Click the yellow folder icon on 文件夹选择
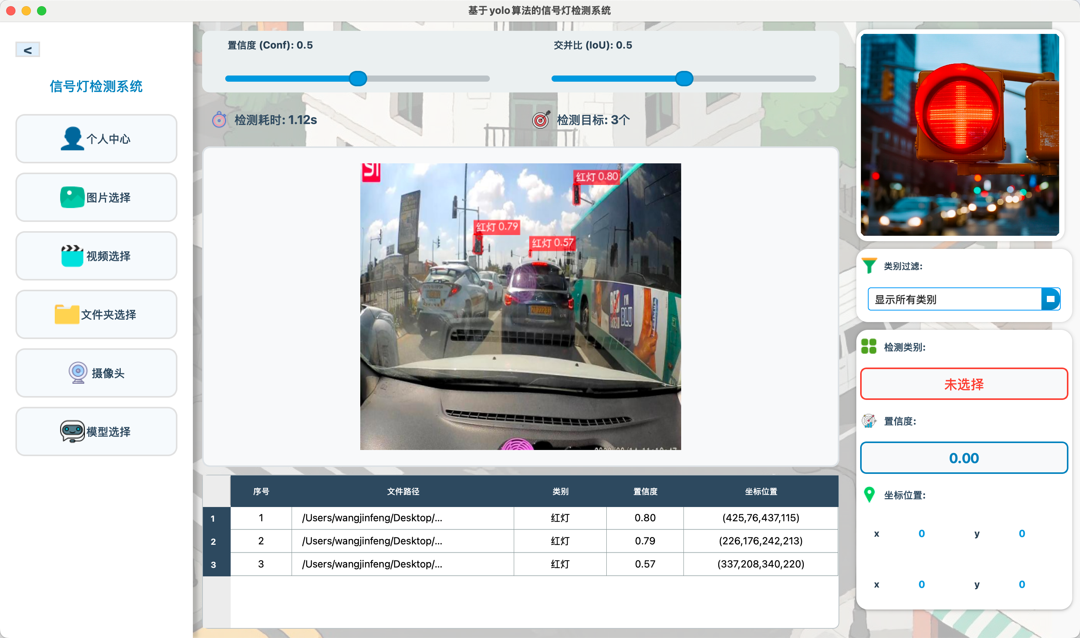The image size is (1080, 638). pyautogui.click(x=67, y=314)
